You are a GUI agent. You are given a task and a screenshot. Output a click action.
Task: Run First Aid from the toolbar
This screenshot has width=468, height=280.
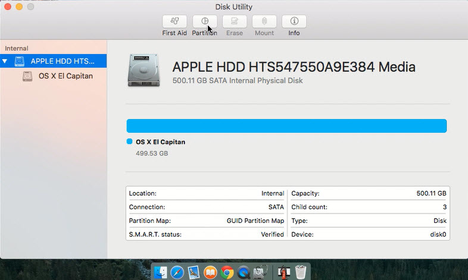174,21
